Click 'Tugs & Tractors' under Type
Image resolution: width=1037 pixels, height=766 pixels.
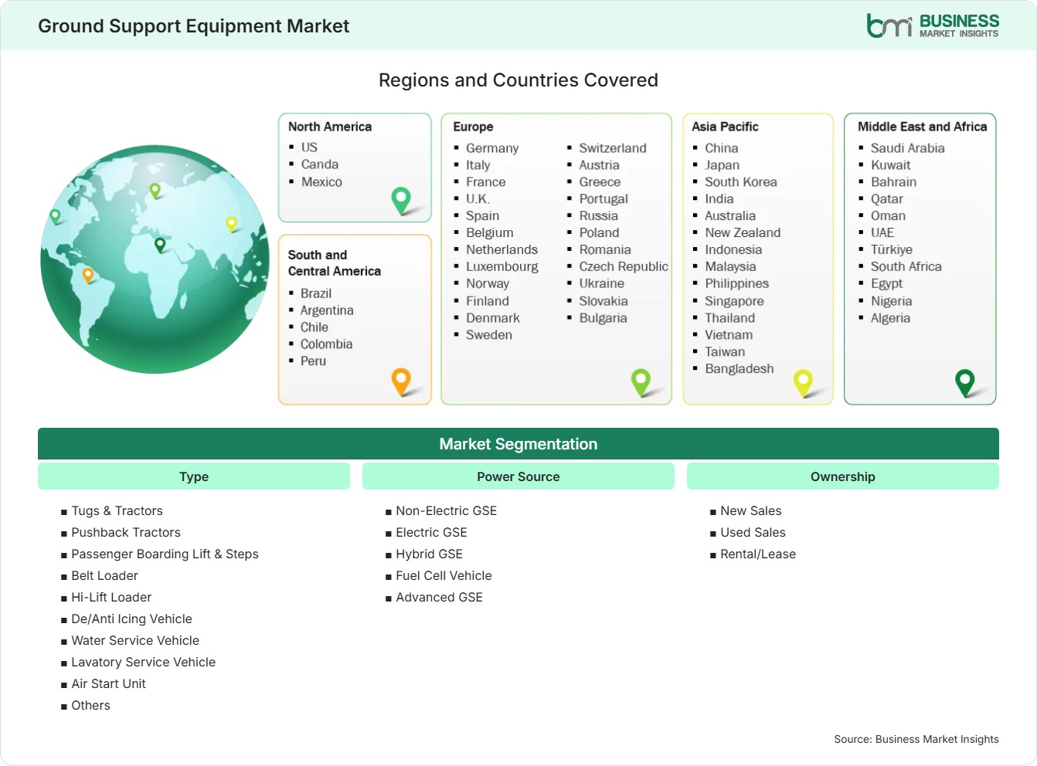[117, 511]
